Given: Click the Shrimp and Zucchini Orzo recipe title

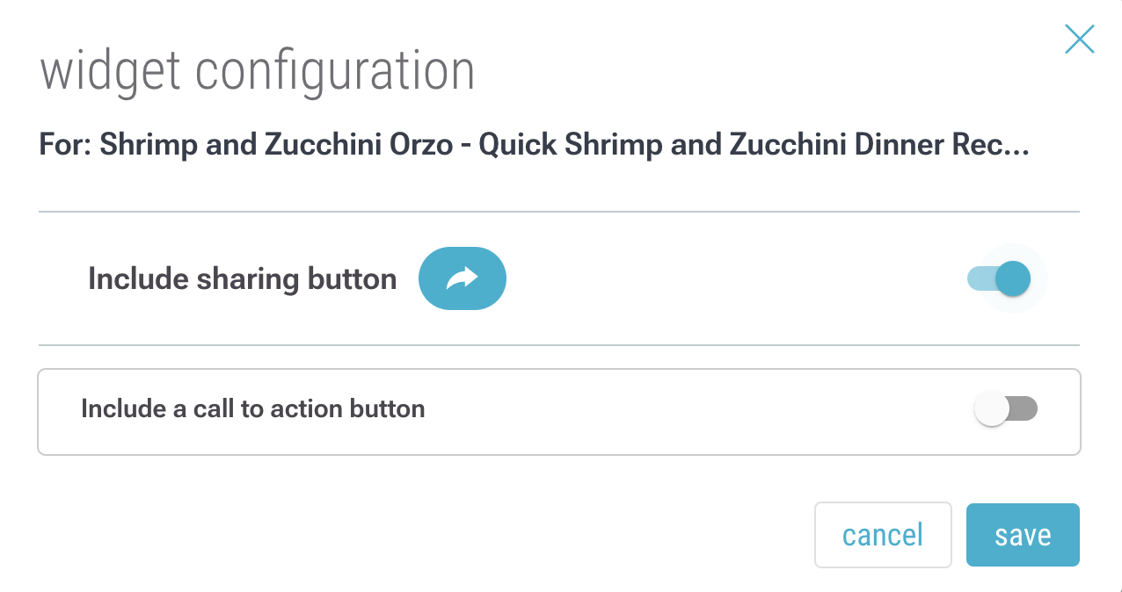Looking at the screenshot, I should 535,145.
